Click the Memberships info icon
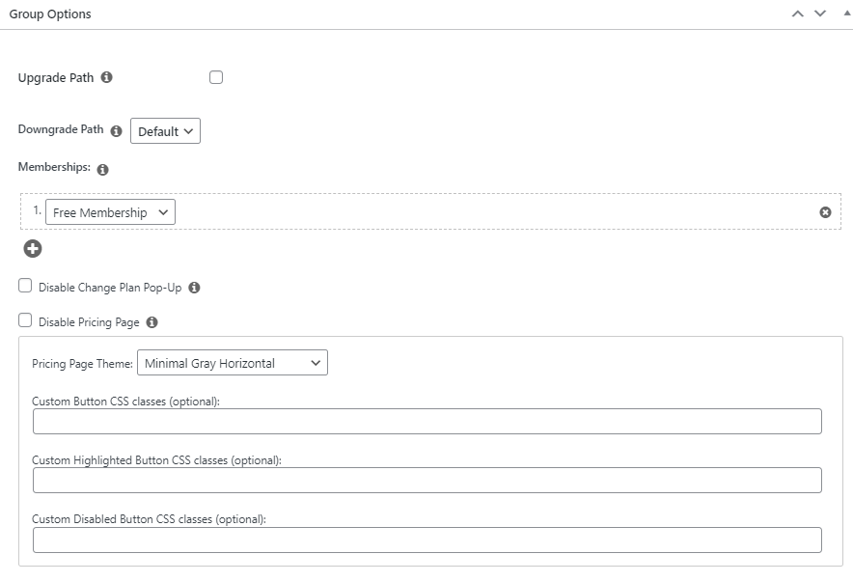Screen dimensions: 853x582 103,169
